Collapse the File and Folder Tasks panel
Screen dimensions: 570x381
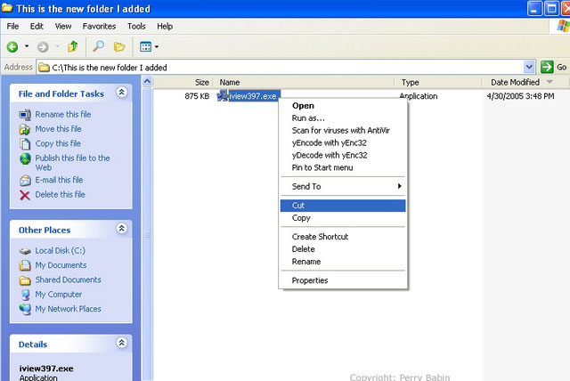[x=122, y=93]
